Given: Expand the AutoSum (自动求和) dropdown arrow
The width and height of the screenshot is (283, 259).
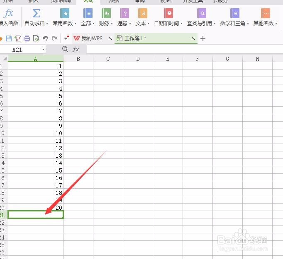Looking at the screenshot, I should pyautogui.click(x=47, y=24).
